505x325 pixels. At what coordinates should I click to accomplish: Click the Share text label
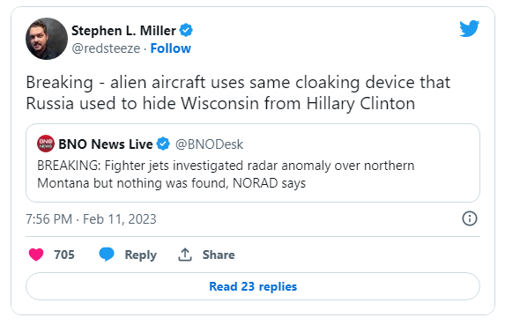point(219,255)
